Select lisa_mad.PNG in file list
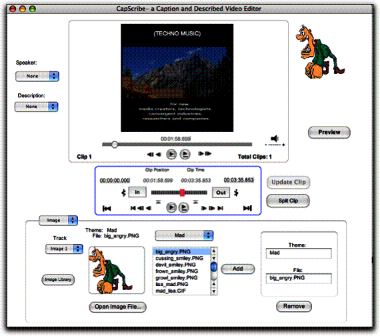The height and width of the screenshot is (336, 380). tap(172, 284)
